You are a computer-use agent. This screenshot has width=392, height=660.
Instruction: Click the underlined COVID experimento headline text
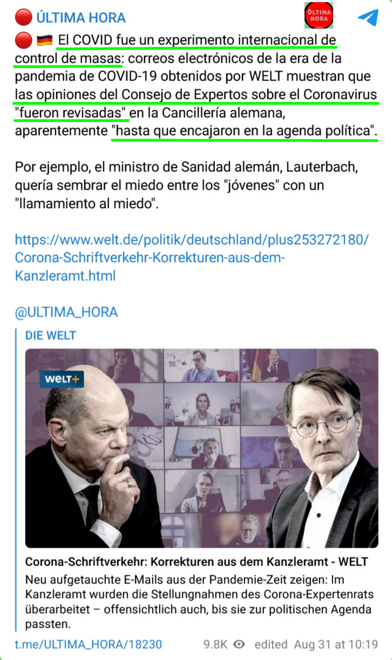click(175, 49)
